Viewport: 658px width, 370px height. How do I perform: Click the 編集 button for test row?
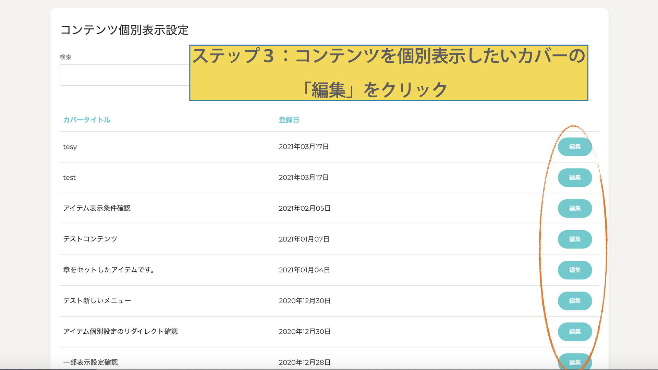point(575,177)
